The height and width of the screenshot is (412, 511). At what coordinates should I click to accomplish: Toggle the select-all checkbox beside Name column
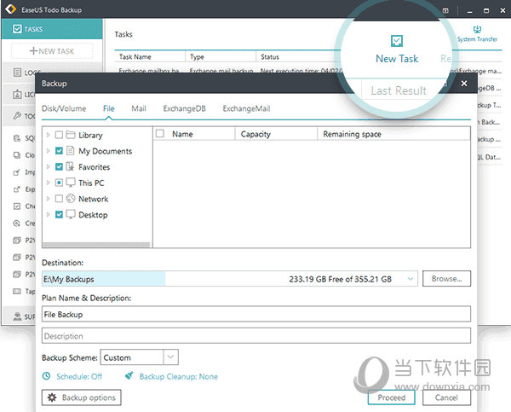tap(160, 134)
